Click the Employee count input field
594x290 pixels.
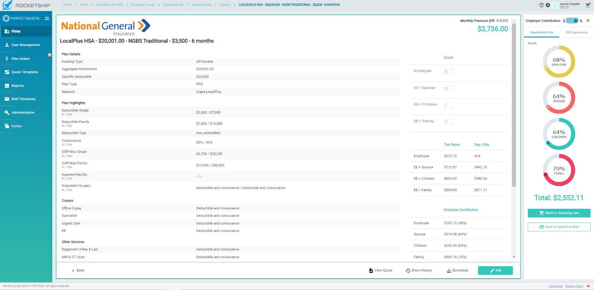(448, 71)
